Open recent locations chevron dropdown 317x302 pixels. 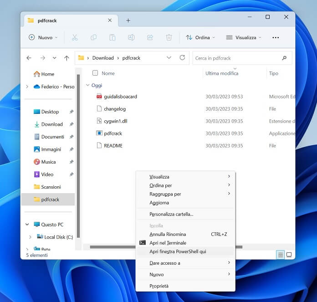(x=54, y=58)
